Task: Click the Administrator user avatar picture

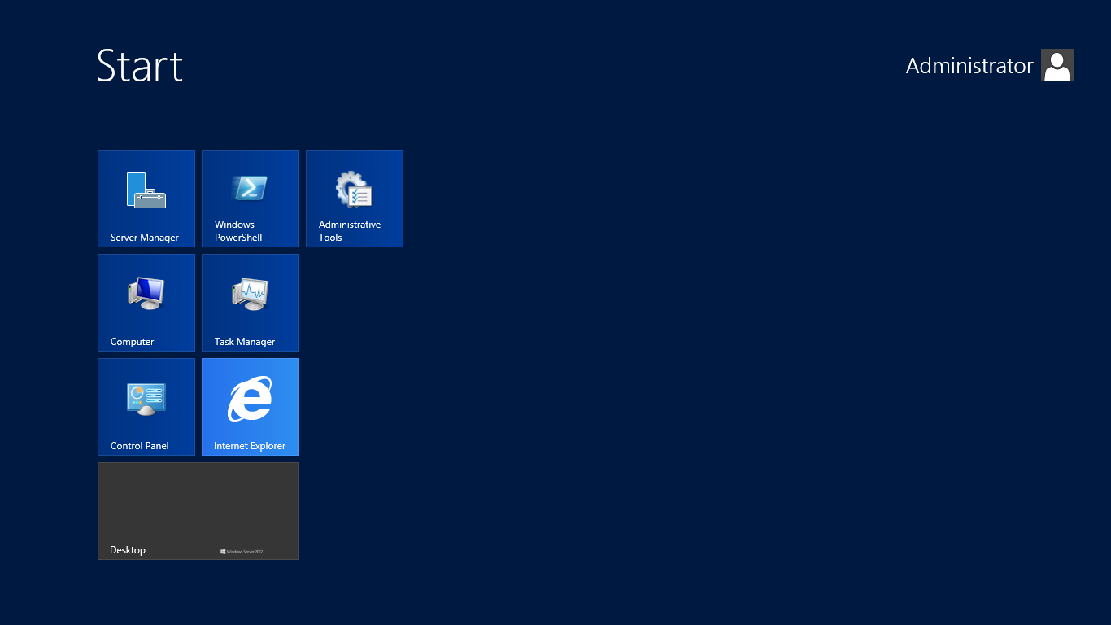Action: 1057,65
